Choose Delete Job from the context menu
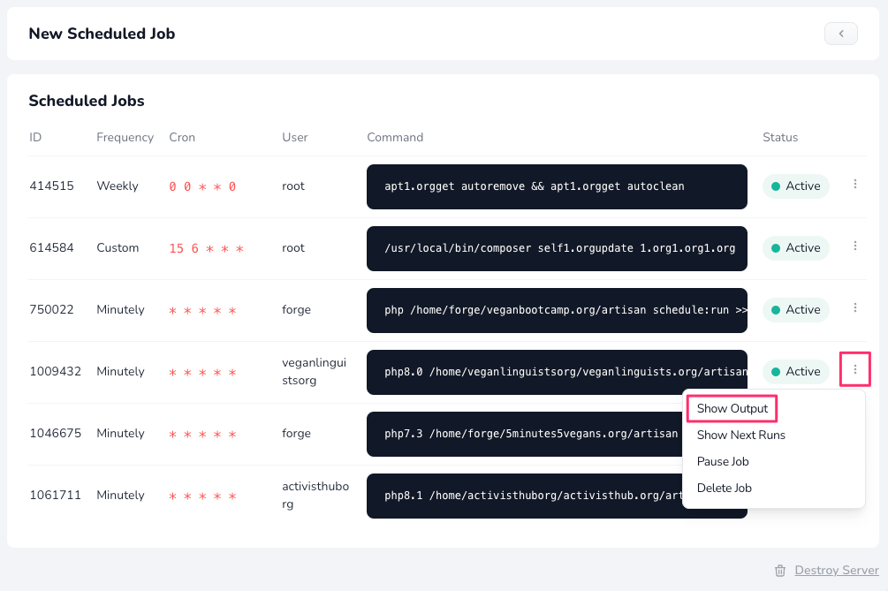888x591 pixels. [725, 488]
